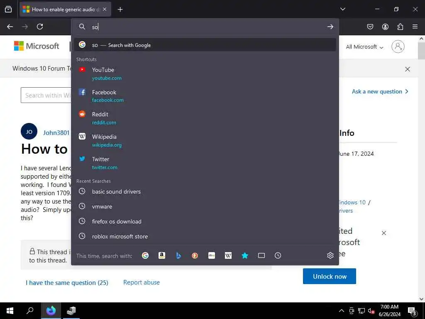Search this time with Bing icon

178,255
